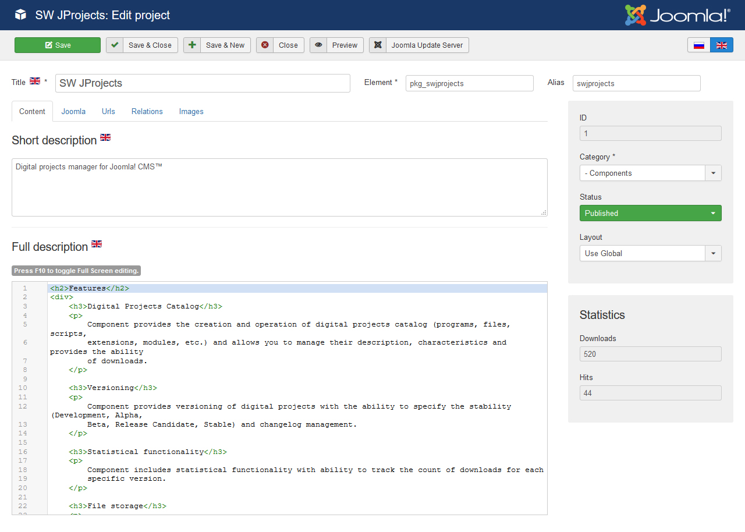Open the Urls tab
Screen dimensions: 745x532
click(108, 111)
